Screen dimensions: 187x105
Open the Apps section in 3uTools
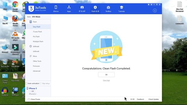[x=69, y=9]
